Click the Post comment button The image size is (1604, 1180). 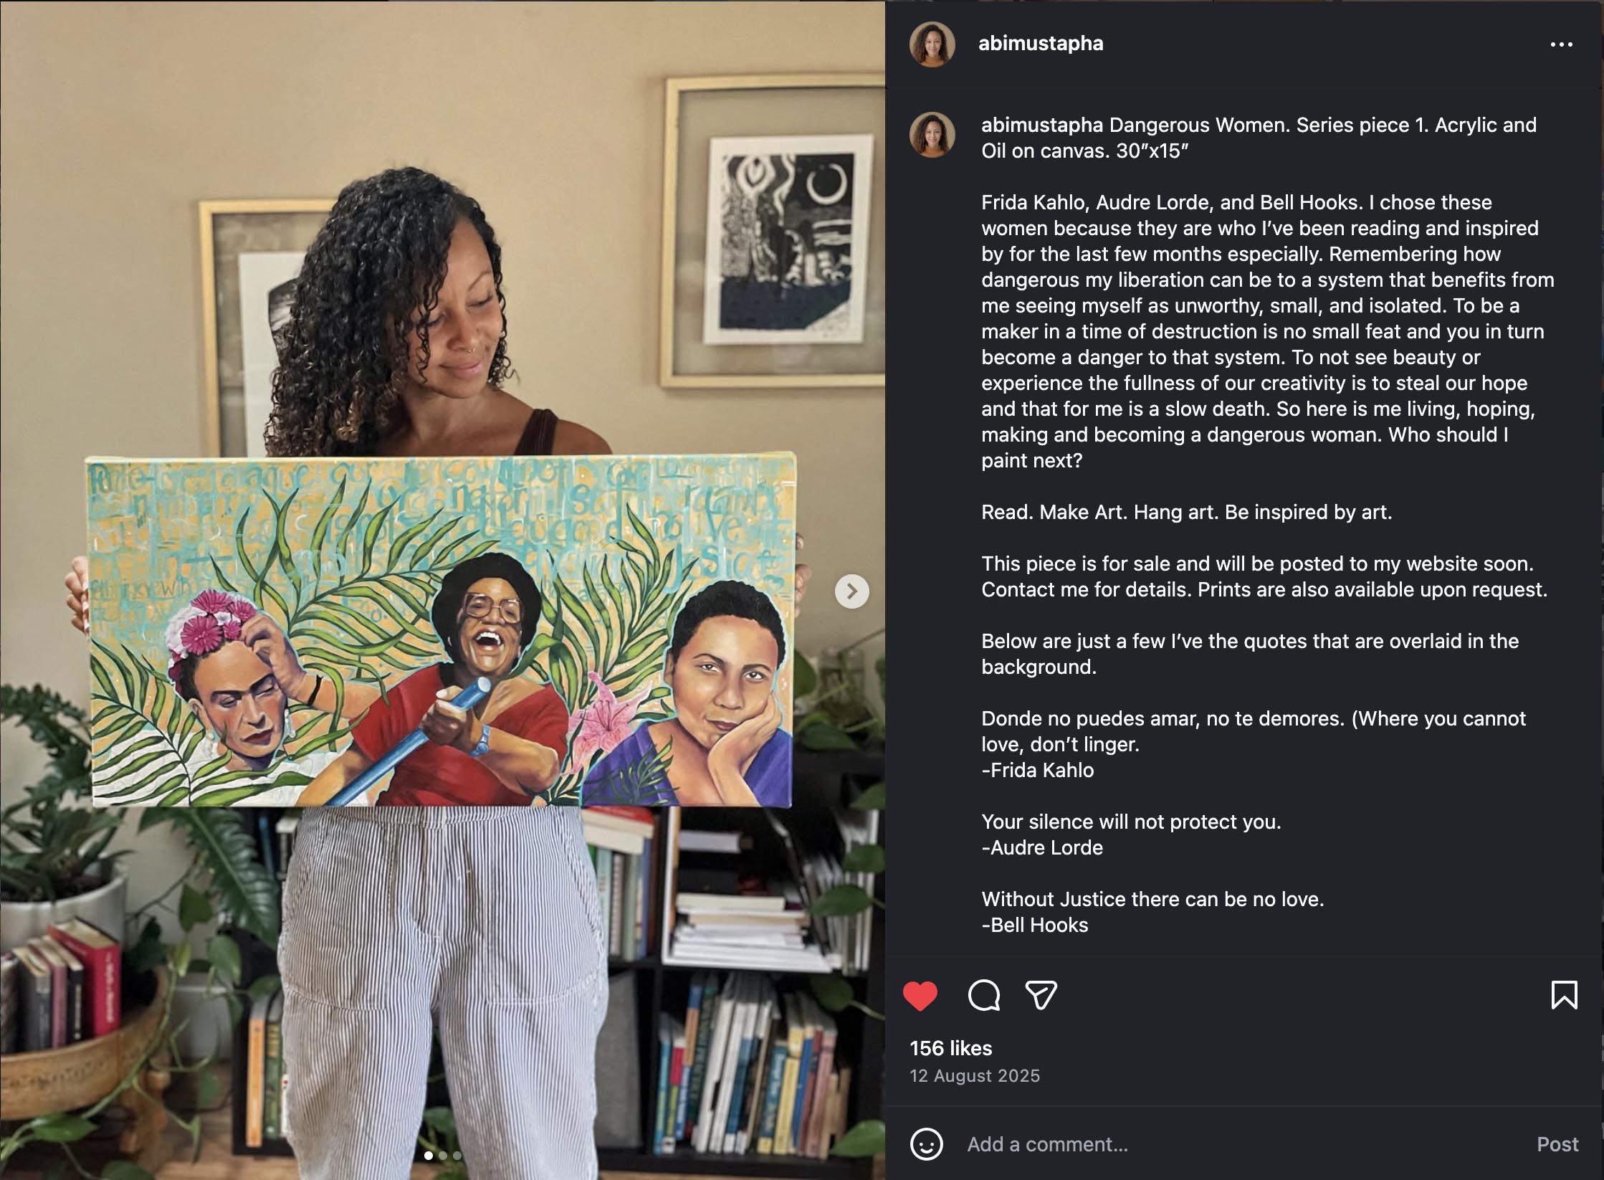pyautogui.click(x=1557, y=1144)
